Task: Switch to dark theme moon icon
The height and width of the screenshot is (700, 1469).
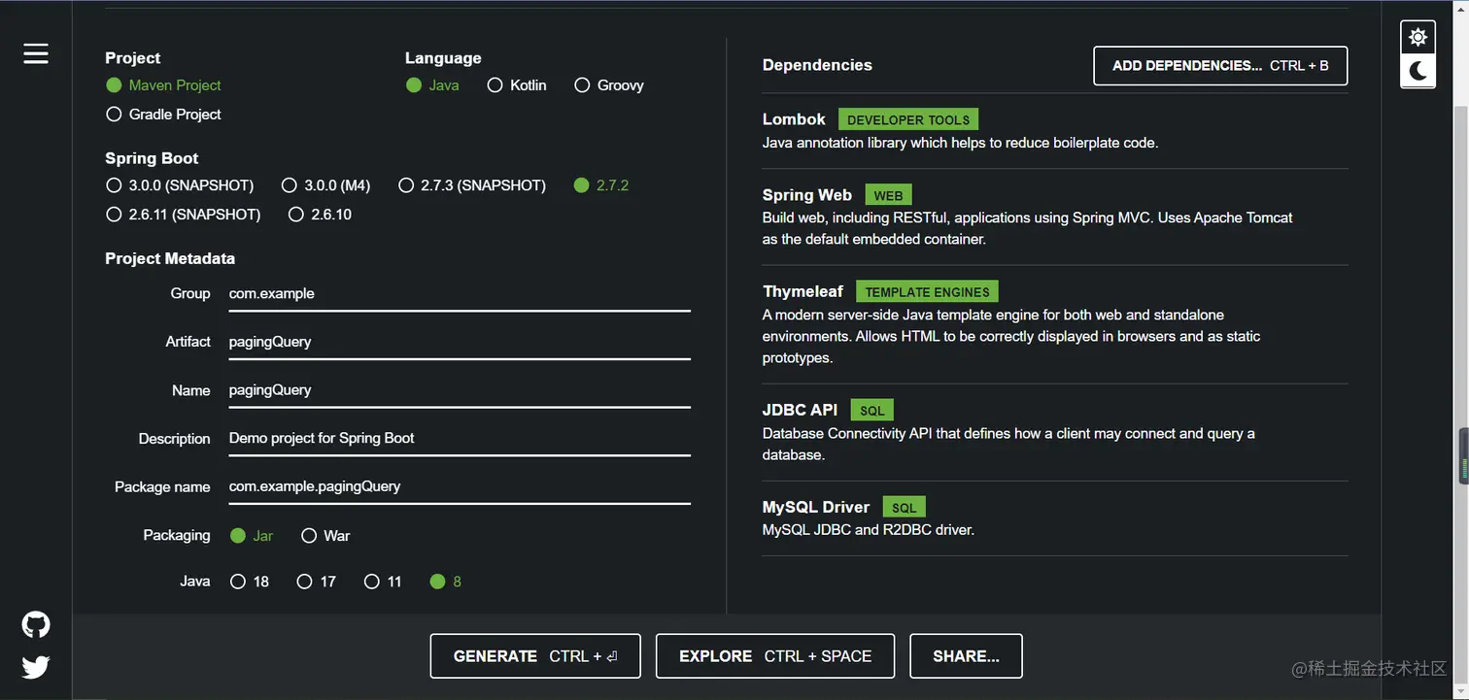Action: coord(1418,71)
